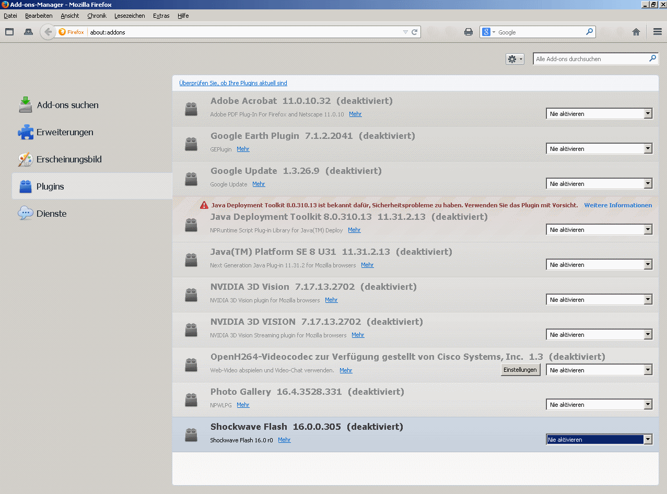
Task: Open the Datei menu
Action: (x=10, y=16)
